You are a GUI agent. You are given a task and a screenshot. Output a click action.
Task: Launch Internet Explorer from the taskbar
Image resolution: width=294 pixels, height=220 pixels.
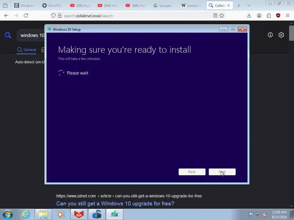point(26,214)
